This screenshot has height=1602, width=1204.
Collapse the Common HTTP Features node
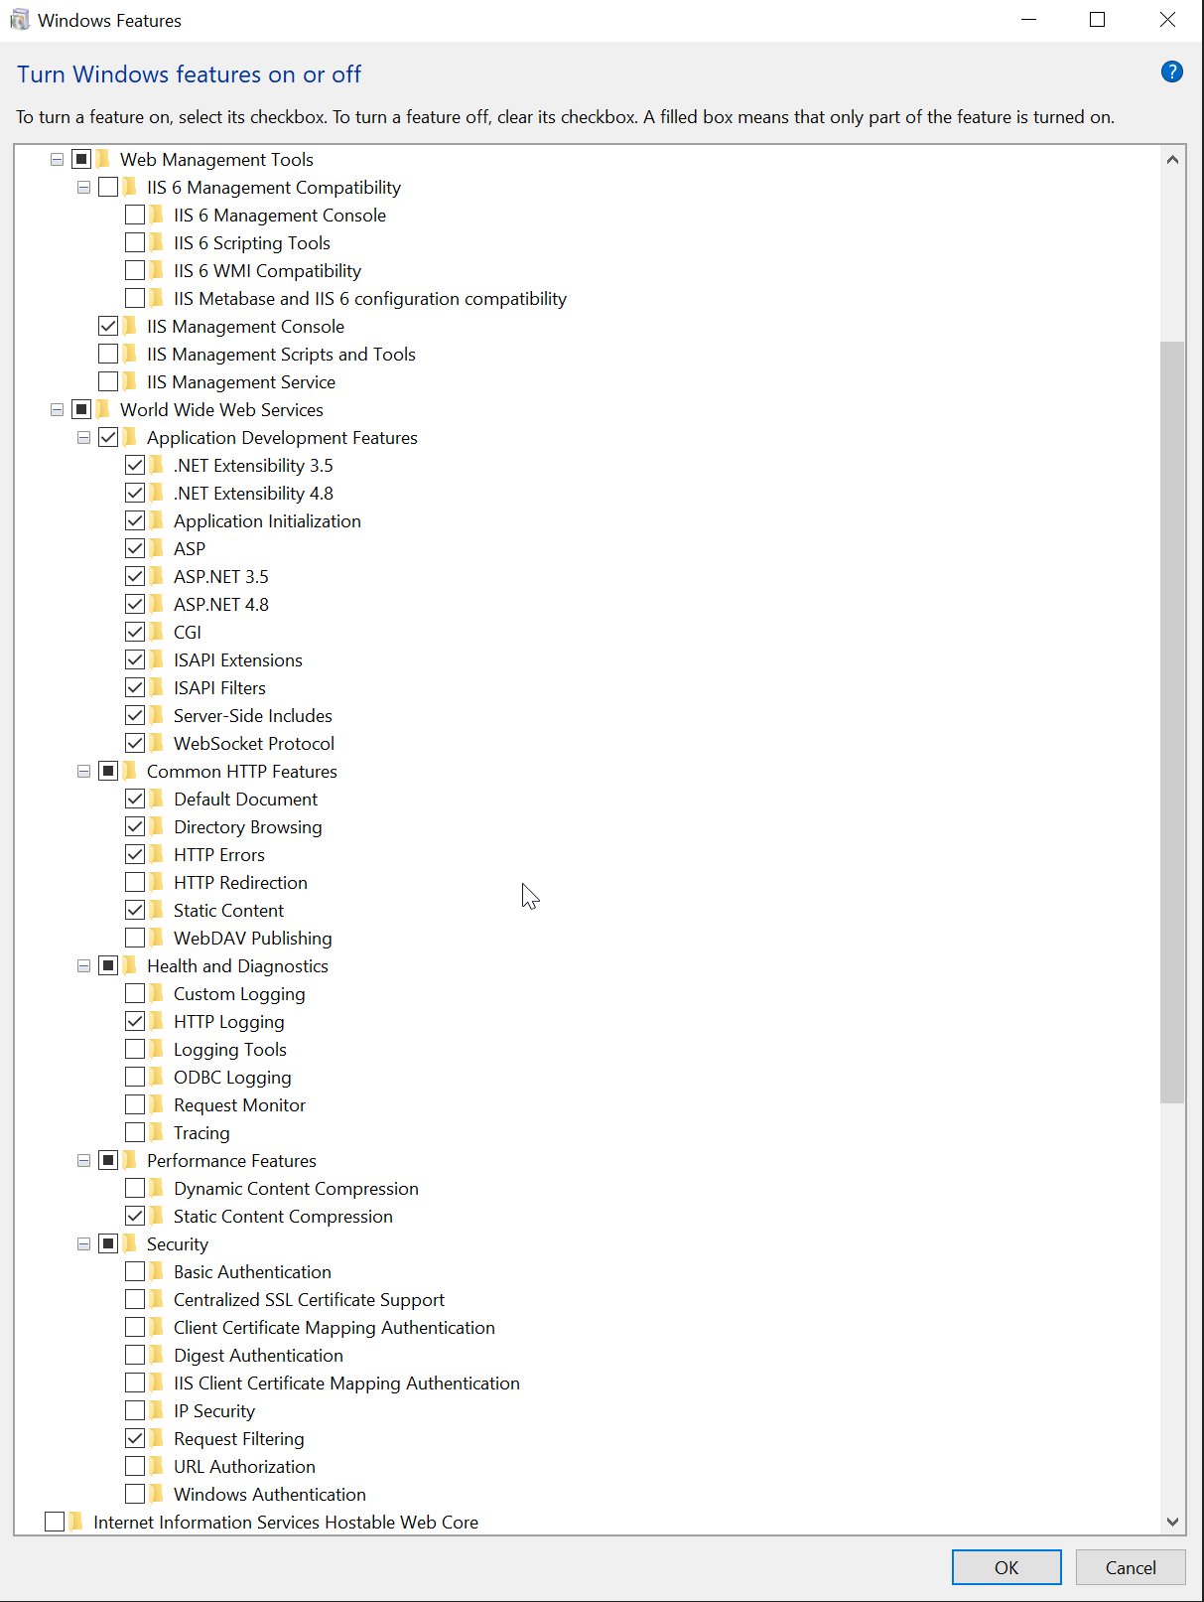point(83,771)
